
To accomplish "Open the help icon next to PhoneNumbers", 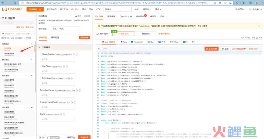I will (74, 54).
